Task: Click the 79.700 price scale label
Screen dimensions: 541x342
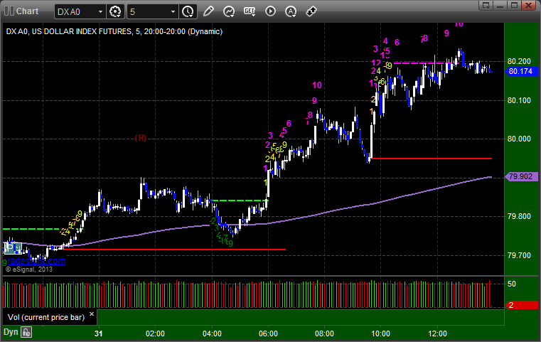Action: 519,255
